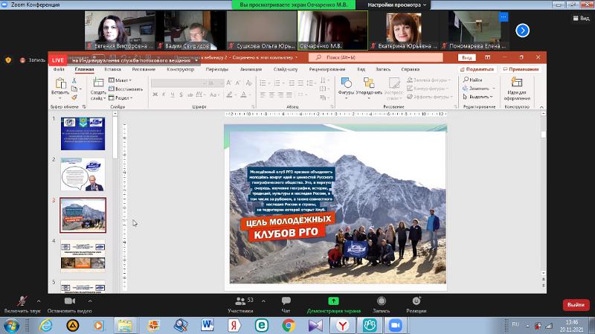The width and height of the screenshot is (595, 334).
Task: Click the Вставить paste icon in ribbon
Action: [x=59, y=85]
